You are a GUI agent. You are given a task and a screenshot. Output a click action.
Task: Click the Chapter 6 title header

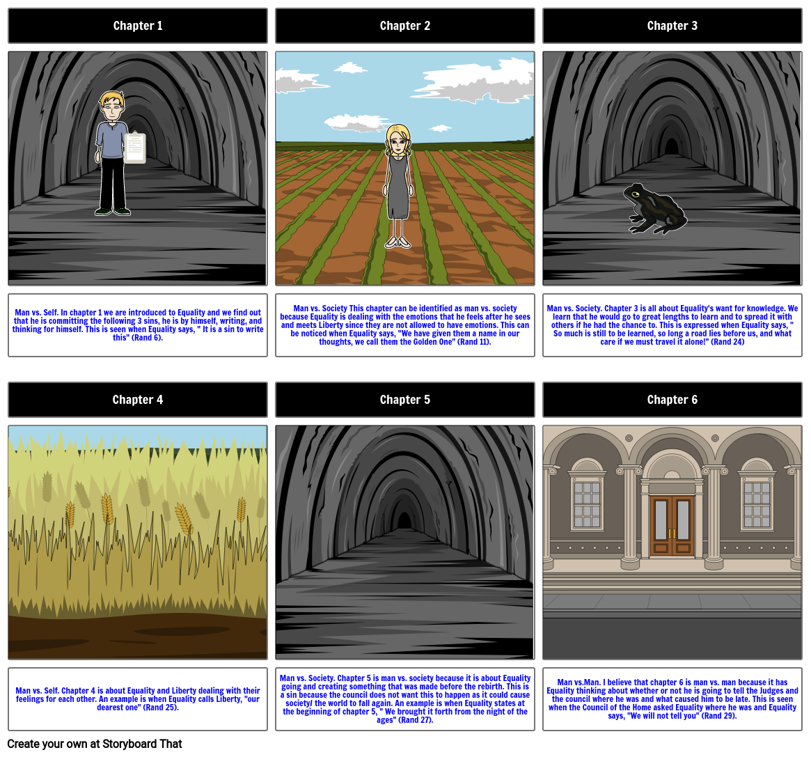pos(672,400)
